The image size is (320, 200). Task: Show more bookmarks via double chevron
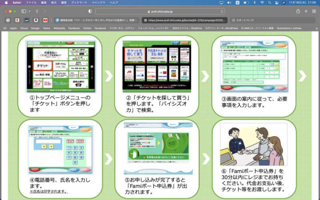tap(316, 28)
